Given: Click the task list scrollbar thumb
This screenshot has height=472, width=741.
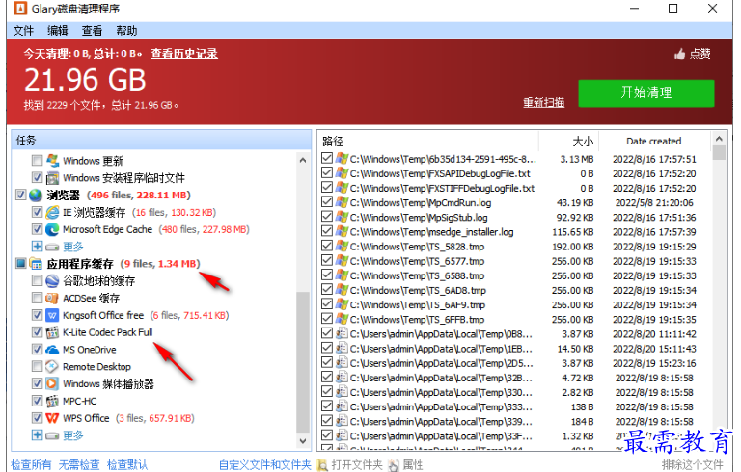Looking at the screenshot, I should click(303, 362).
